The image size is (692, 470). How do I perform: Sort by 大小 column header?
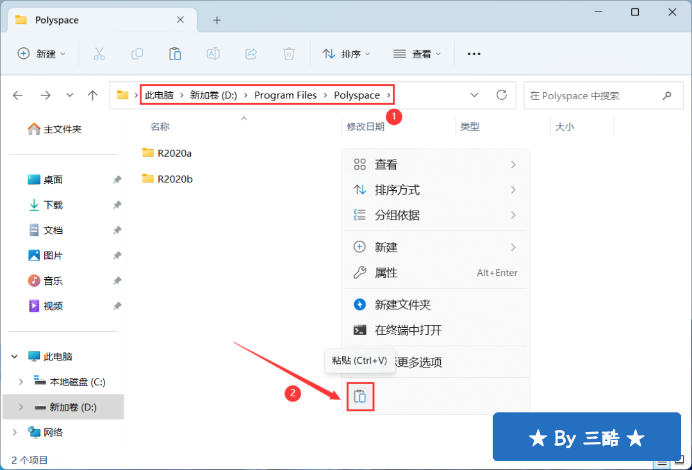click(x=564, y=127)
